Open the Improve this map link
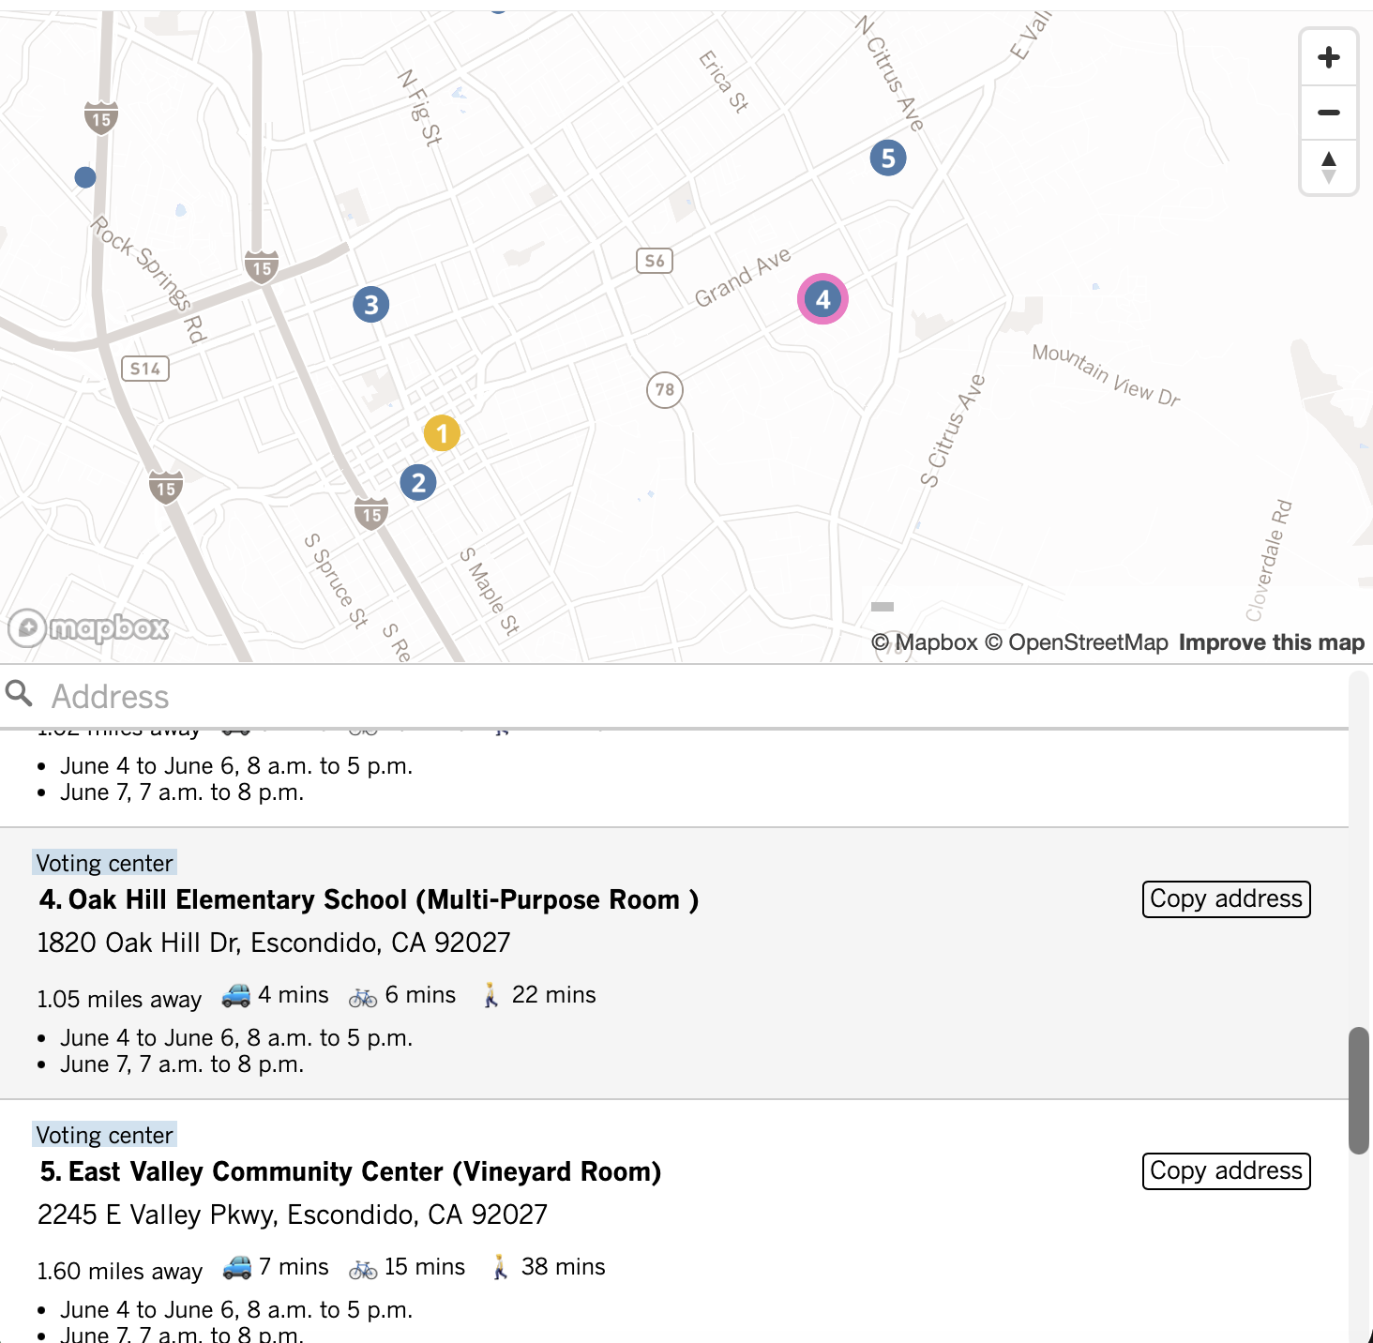 point(1271,642)
